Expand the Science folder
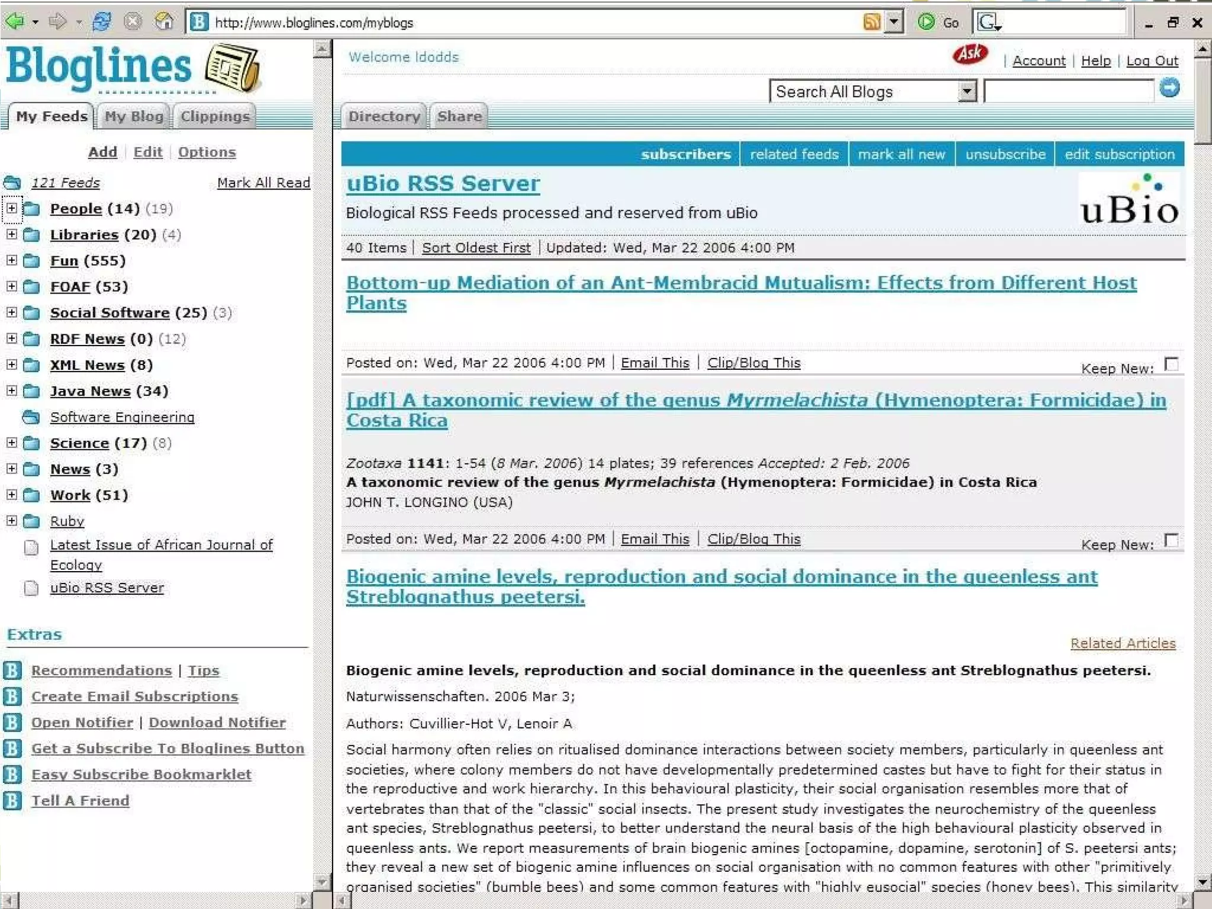The image size is (1212, 909). click(x=11, y=443)
